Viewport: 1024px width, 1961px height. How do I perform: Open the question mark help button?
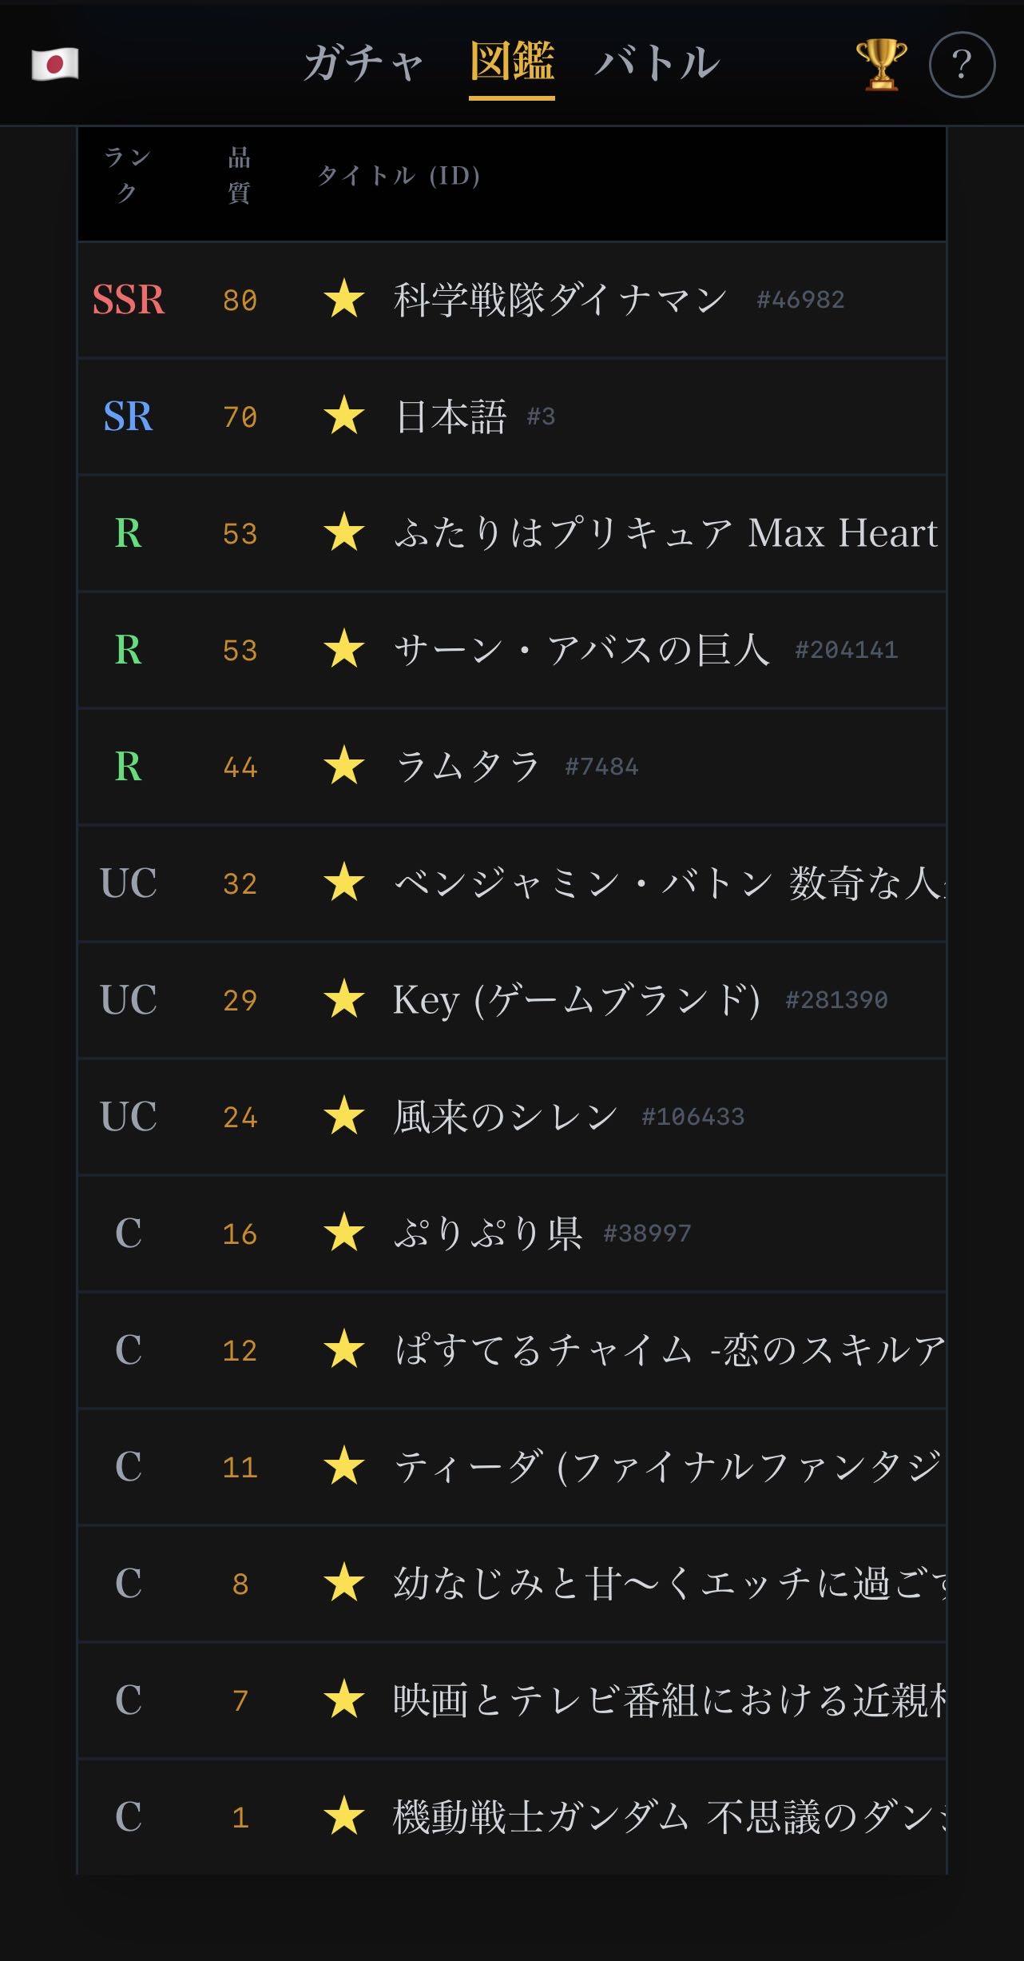(x=962, y=64)
